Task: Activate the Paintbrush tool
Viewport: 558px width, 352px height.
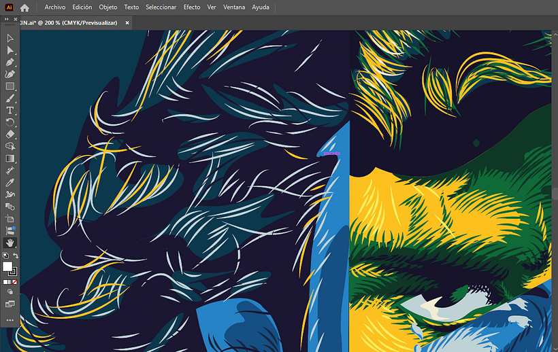Action: pyautogui.click(x=10, y=99)
